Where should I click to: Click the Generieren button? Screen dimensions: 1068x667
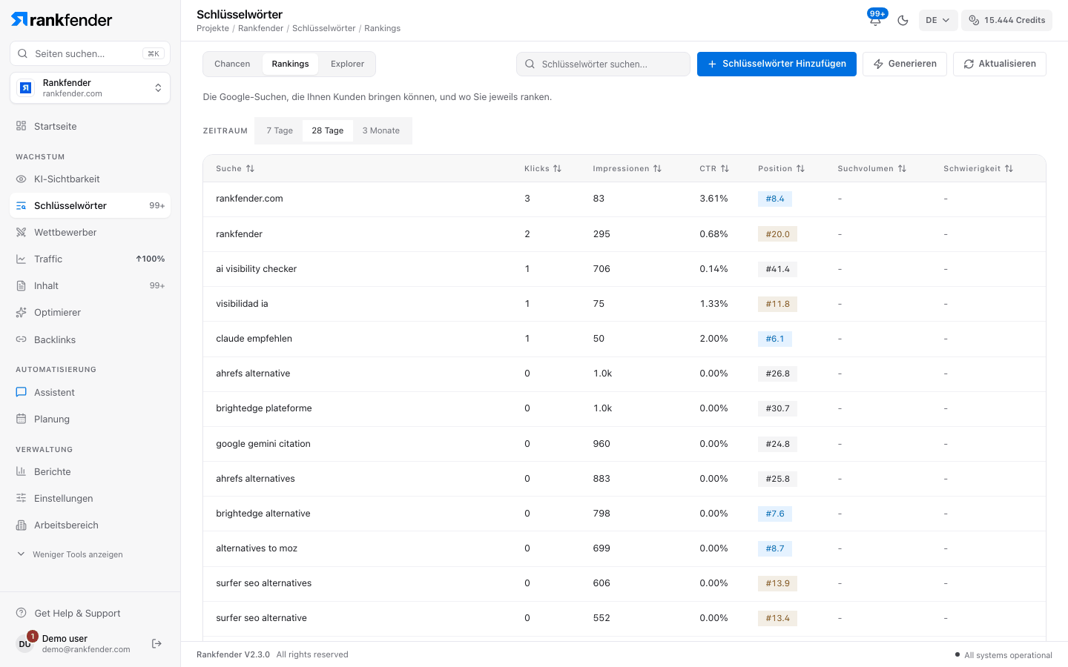[905, 64]
